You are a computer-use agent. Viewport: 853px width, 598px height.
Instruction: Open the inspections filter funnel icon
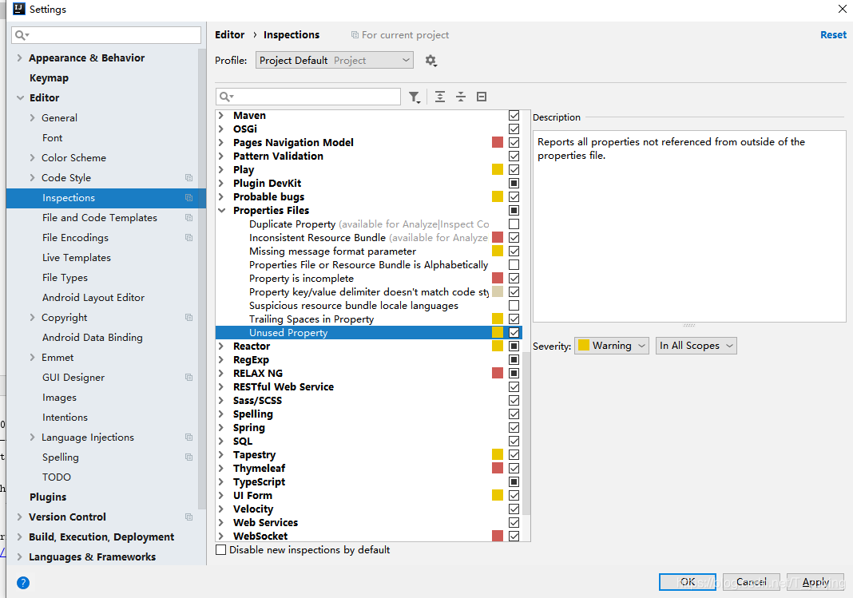pos(415,97)
